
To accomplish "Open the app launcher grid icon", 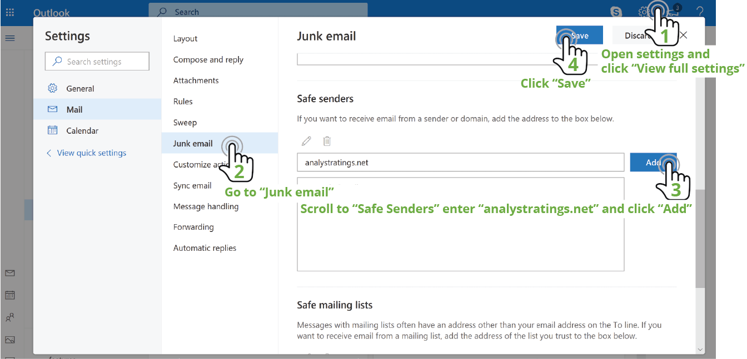I will coord(10,12).
